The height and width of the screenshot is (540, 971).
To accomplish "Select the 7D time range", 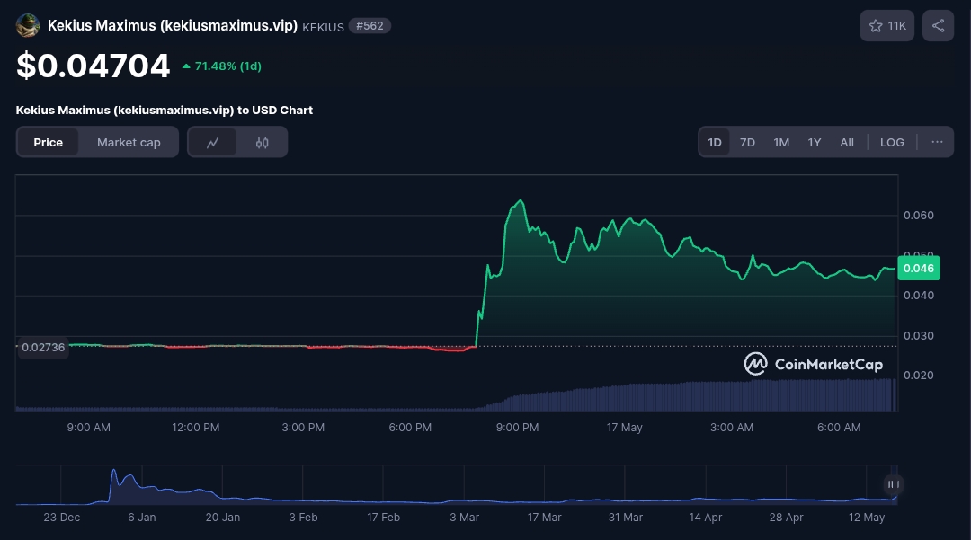I will point(747,142).
